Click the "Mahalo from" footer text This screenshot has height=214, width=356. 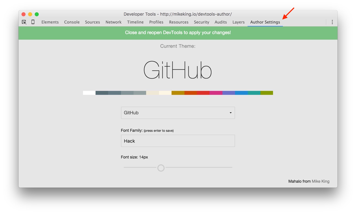pos(300,181)
